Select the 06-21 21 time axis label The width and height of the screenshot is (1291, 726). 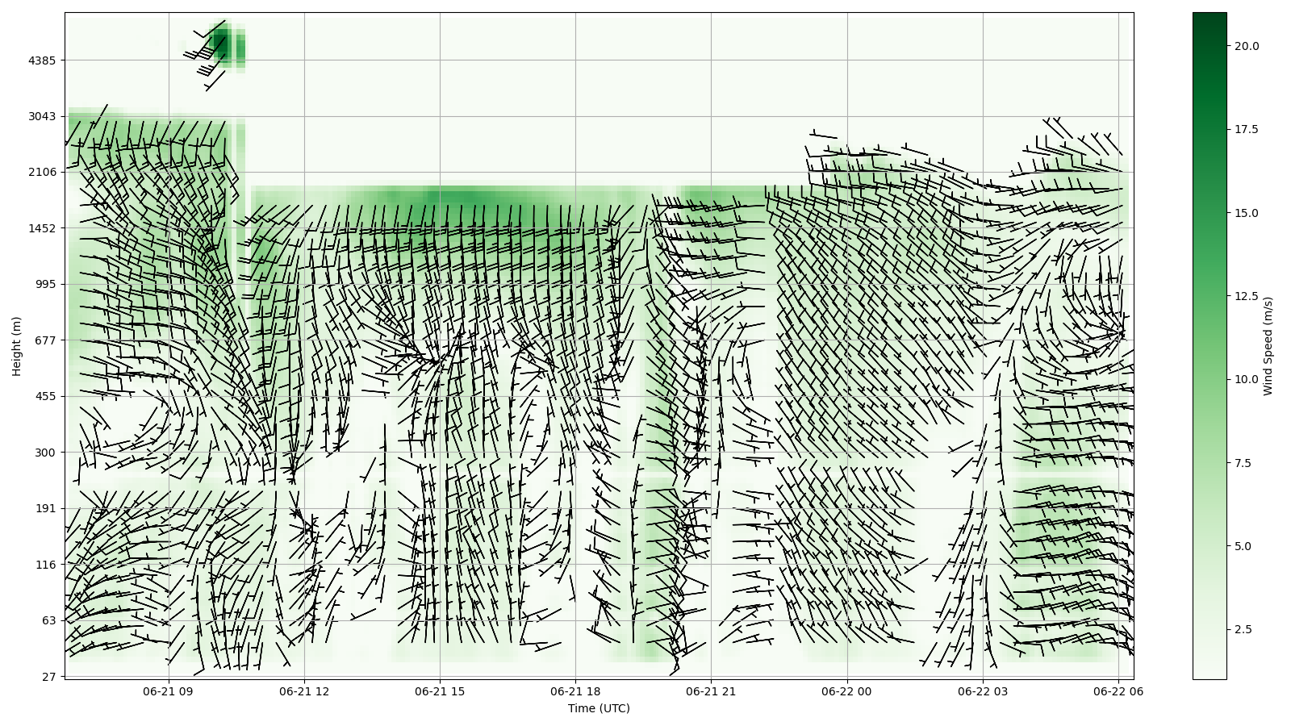(x=711, y=691)
